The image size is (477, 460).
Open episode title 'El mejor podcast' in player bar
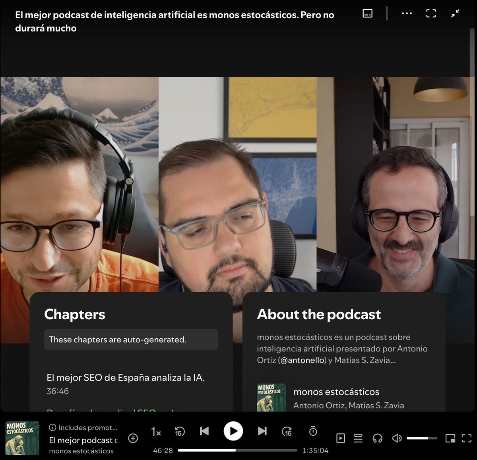(83, 440)
